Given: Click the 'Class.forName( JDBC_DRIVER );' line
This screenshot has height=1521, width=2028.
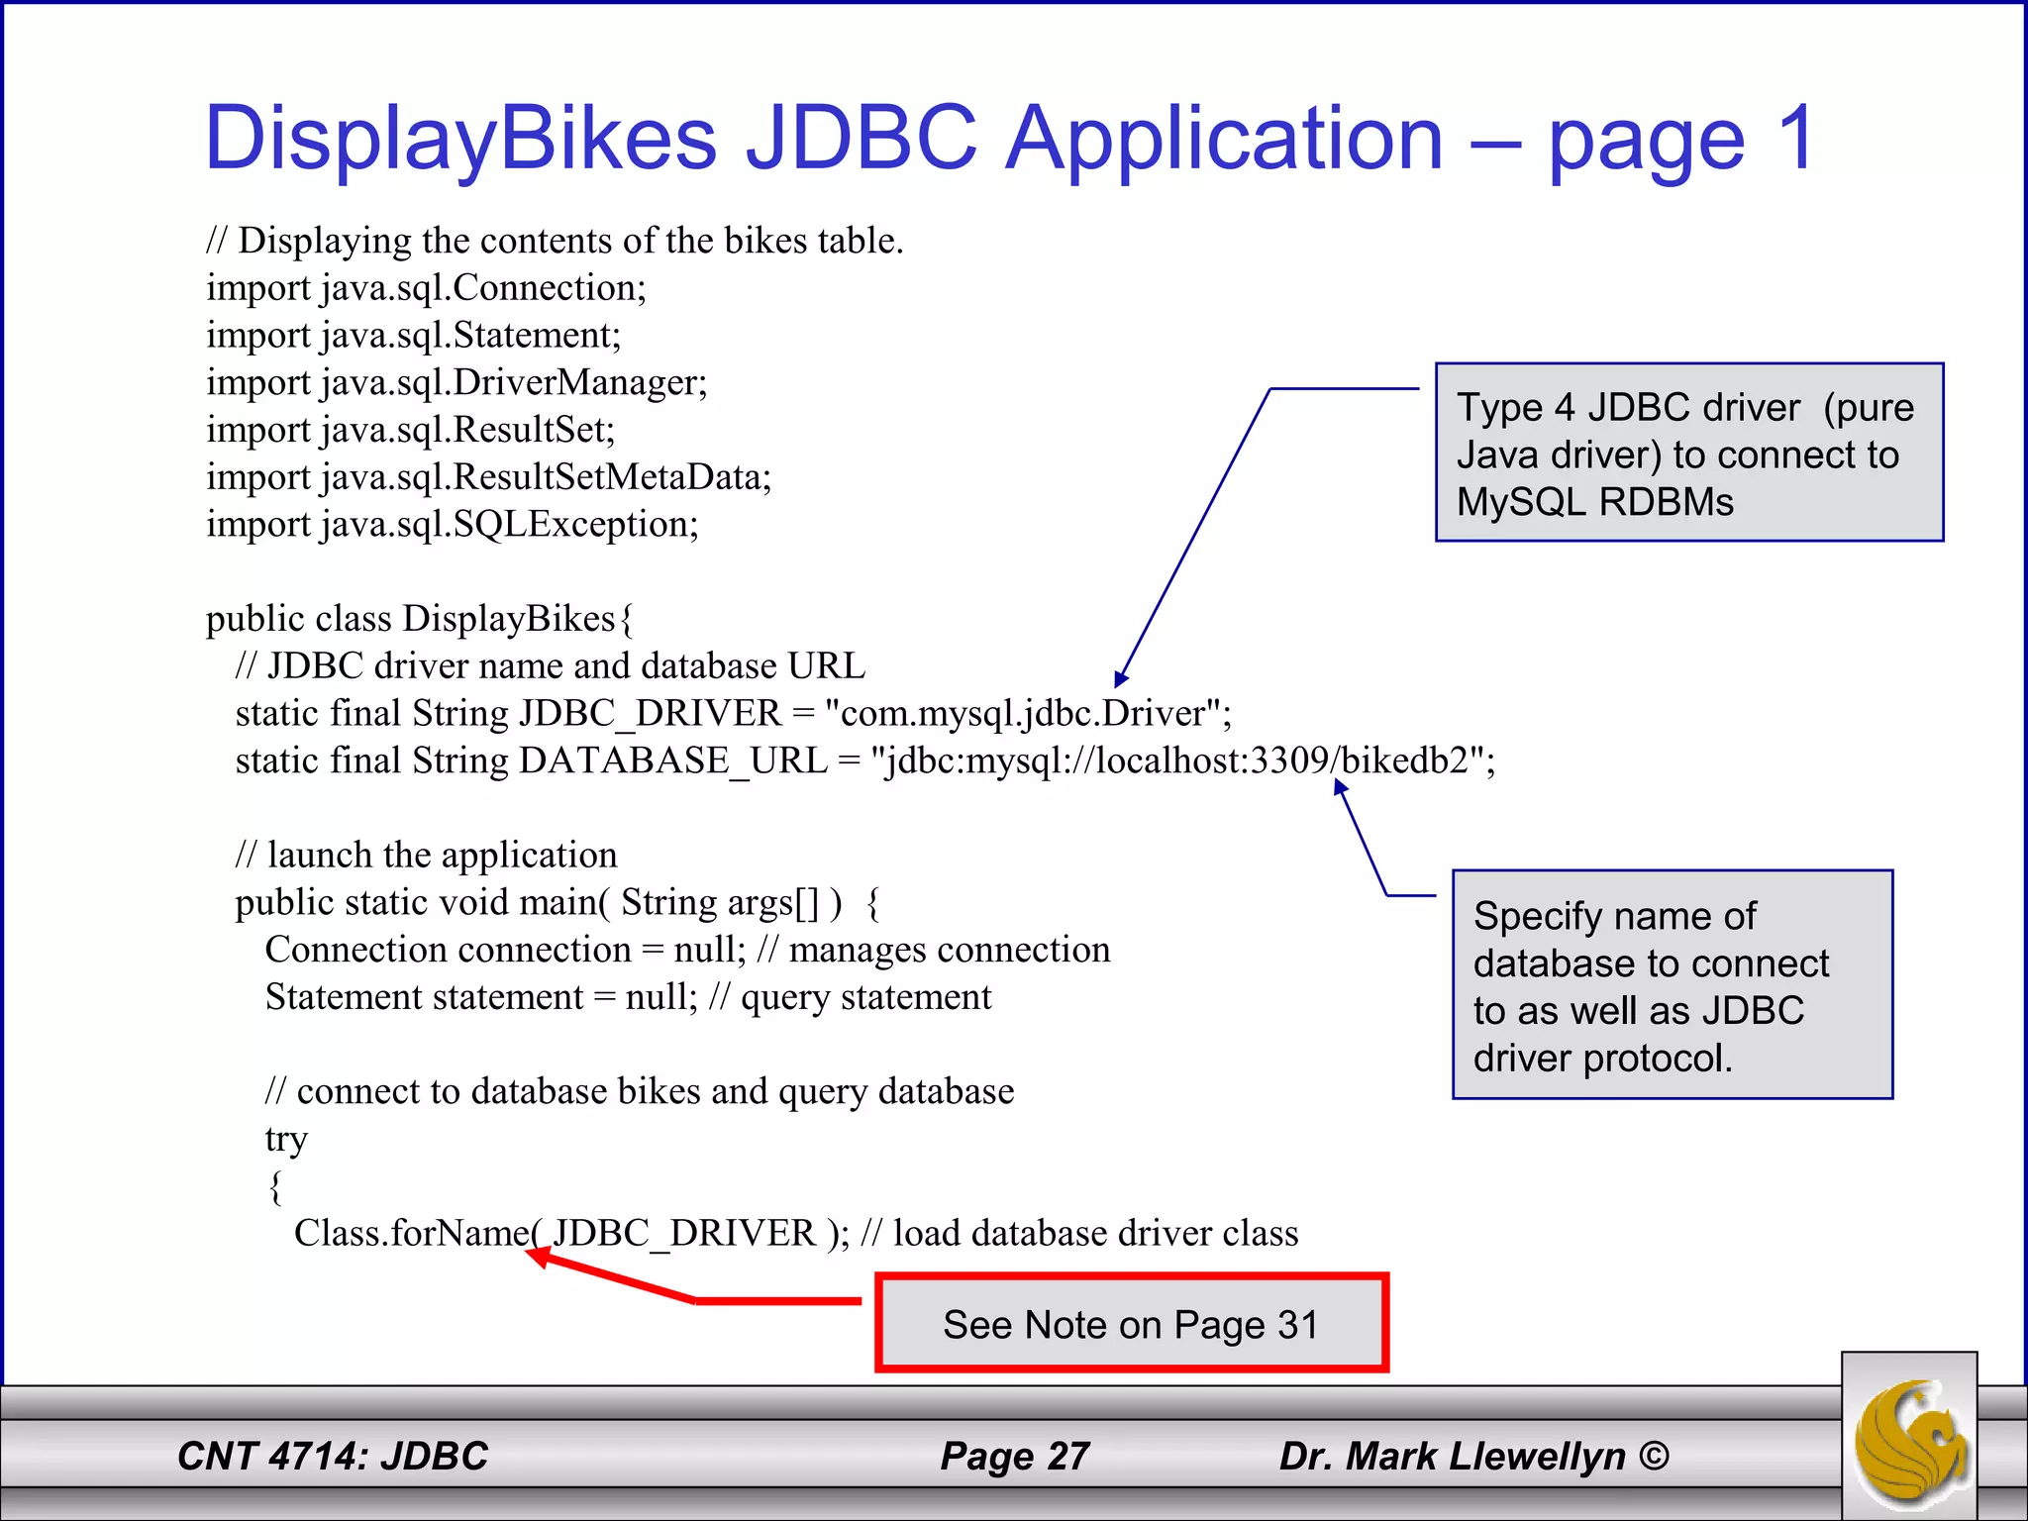Looking at the screenshot, I should pyautogui.click(x=796, y=1234).
